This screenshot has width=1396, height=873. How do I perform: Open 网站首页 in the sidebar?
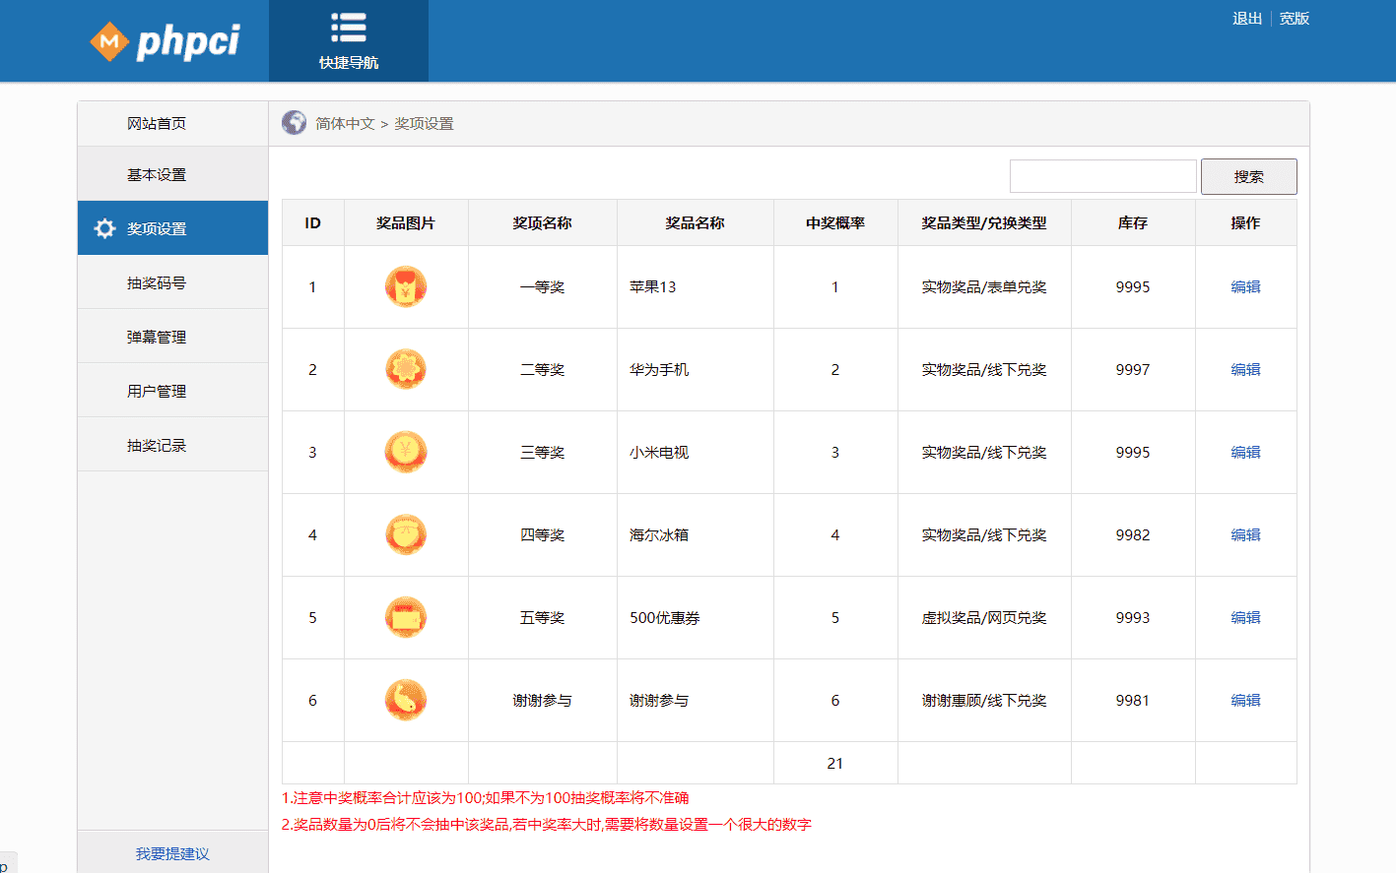tap(157, 123)
